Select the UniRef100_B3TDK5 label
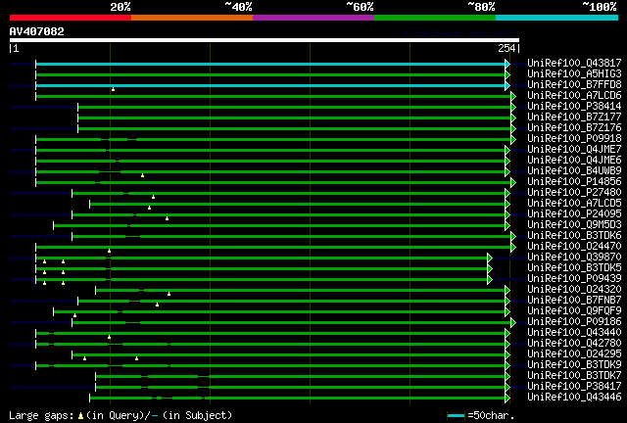Screen dimensions: 627x423 pyautogui.click(x=574, y=268)
